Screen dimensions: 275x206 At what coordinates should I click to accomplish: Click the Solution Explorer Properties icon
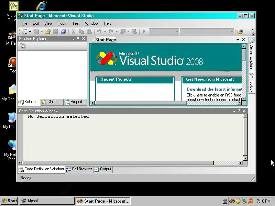pos(23,46)
